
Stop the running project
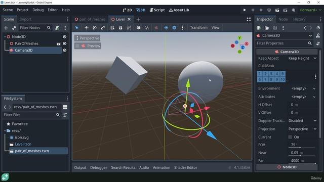[x=261, y=10]
